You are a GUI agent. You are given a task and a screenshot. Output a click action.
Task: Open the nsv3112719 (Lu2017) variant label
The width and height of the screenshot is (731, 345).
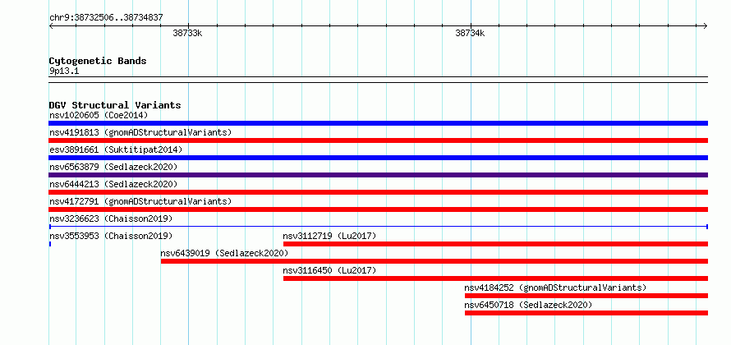tap(329, 236)
